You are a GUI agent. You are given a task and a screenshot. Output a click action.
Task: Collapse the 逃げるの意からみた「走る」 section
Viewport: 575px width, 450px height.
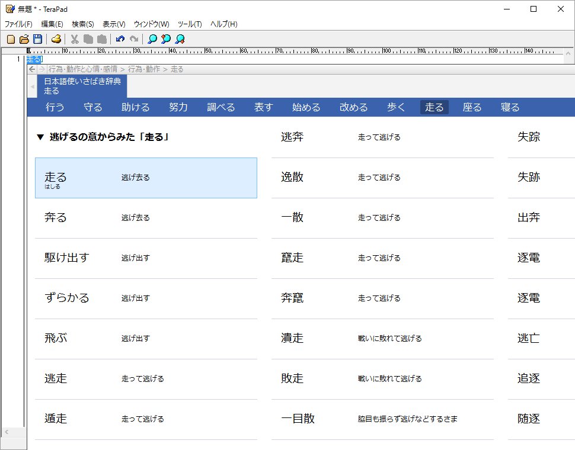40,137
